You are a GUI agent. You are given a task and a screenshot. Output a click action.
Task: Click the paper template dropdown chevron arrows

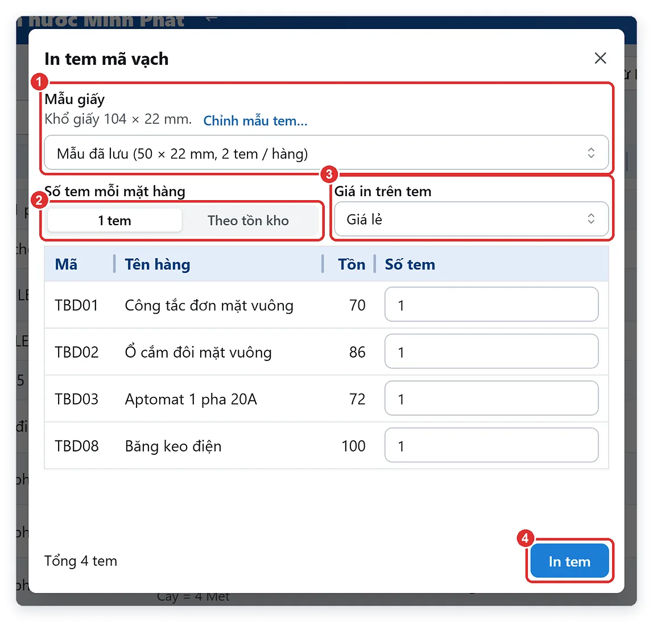coord(591,153)
